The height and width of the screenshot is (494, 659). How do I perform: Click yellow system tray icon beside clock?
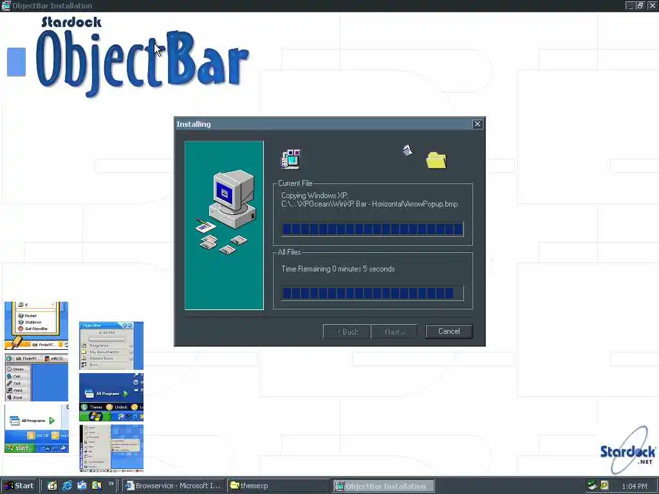click(604, 485)
